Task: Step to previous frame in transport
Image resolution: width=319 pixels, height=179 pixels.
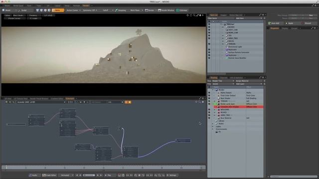Action: (80, 175)
